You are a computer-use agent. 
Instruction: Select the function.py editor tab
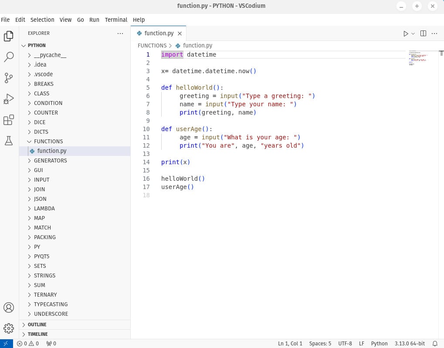pos(159,34)
